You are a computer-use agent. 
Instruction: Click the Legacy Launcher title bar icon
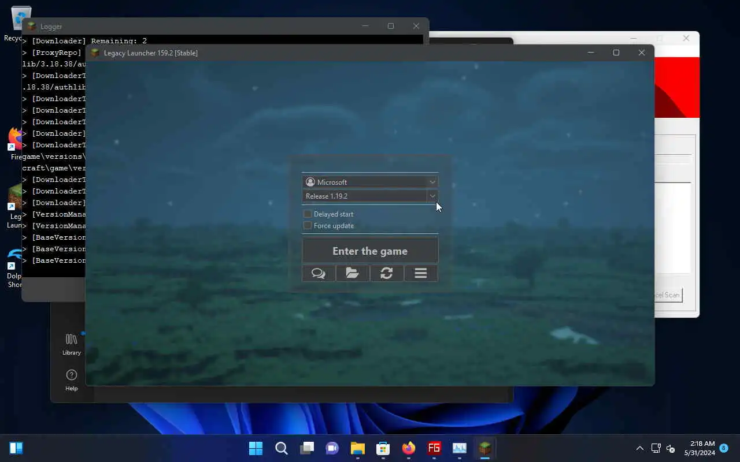(95, 53)
